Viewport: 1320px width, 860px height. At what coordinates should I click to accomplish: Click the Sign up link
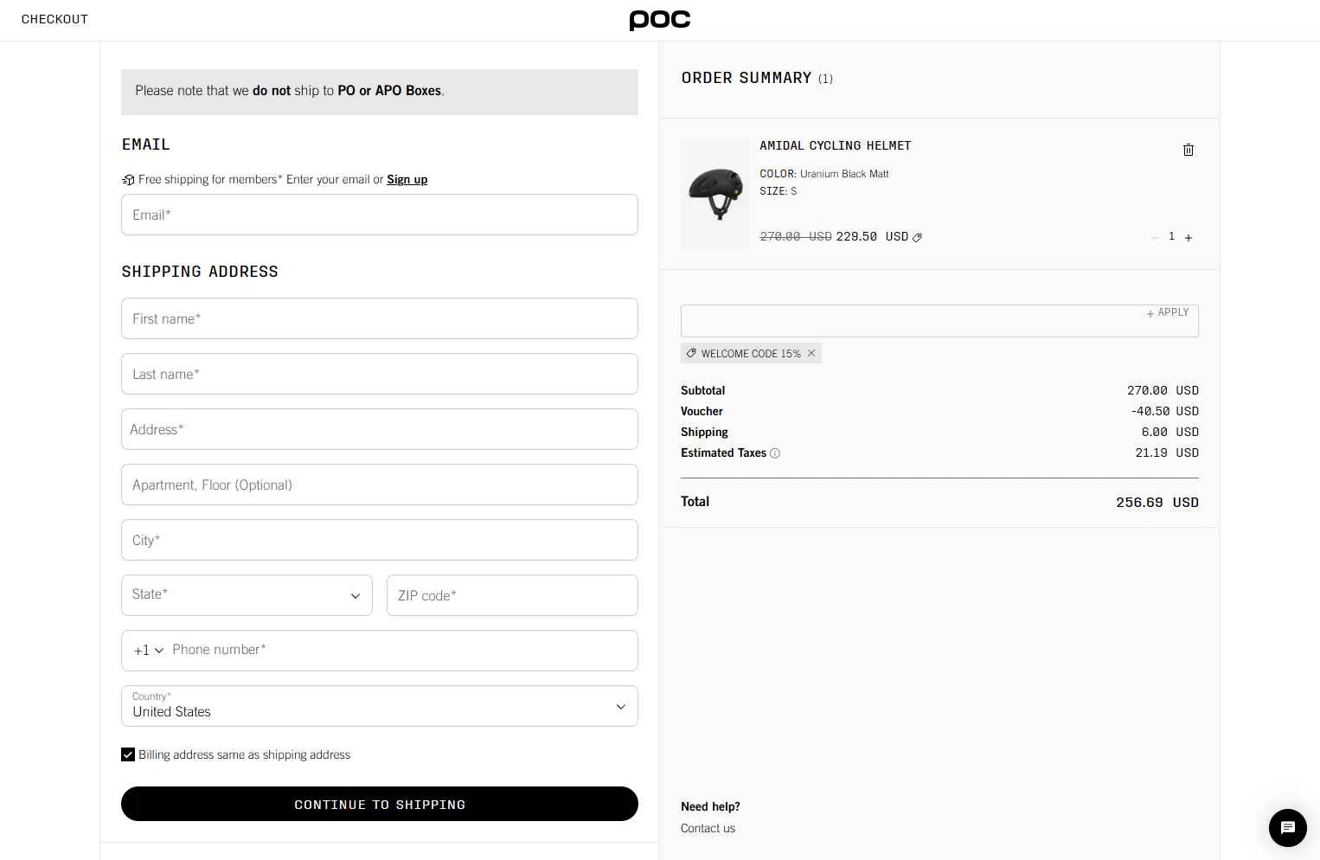(407, 179)
